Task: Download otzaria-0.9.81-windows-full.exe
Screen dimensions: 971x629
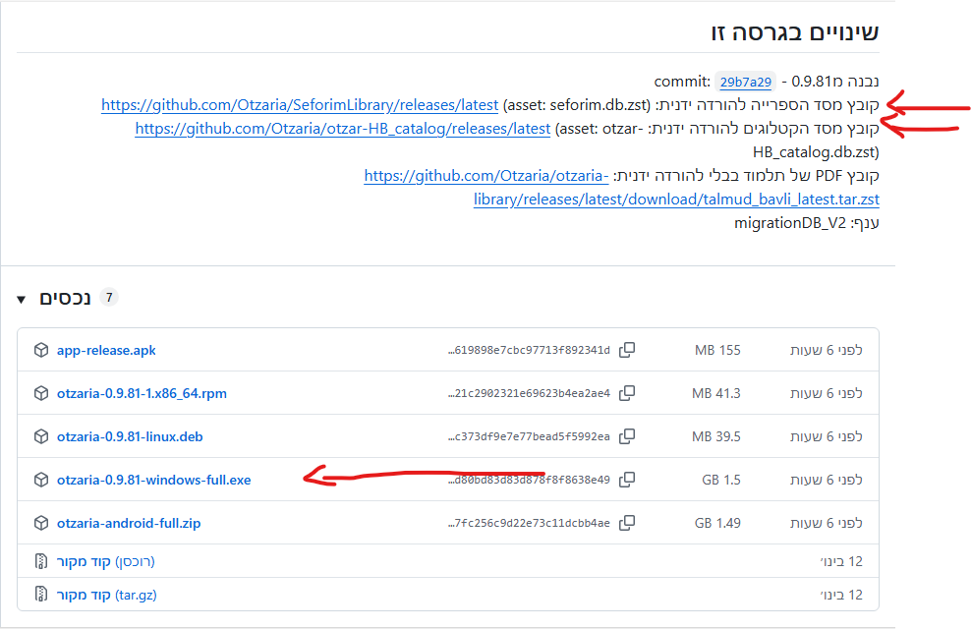Action: pos(154,481)
